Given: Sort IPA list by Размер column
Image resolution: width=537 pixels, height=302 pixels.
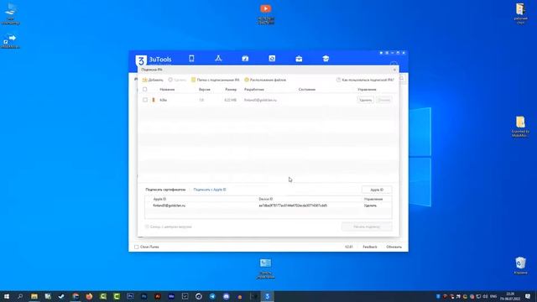Looking at the screenshot, I should click(x=231, y=90).
